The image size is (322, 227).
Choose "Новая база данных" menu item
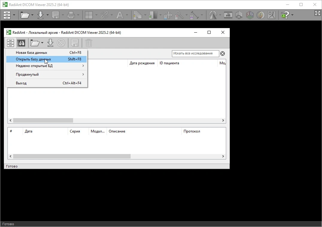coord(46,53)
